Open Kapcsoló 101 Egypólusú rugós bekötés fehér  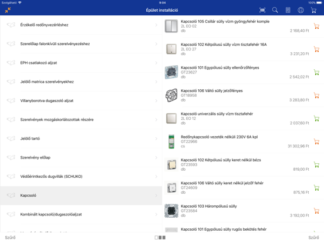[x=224, y=229]
